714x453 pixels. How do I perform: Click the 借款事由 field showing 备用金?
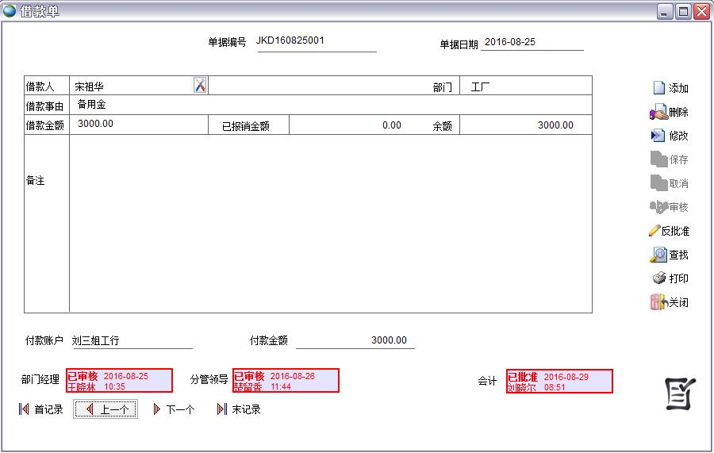[x=330, y=105]
